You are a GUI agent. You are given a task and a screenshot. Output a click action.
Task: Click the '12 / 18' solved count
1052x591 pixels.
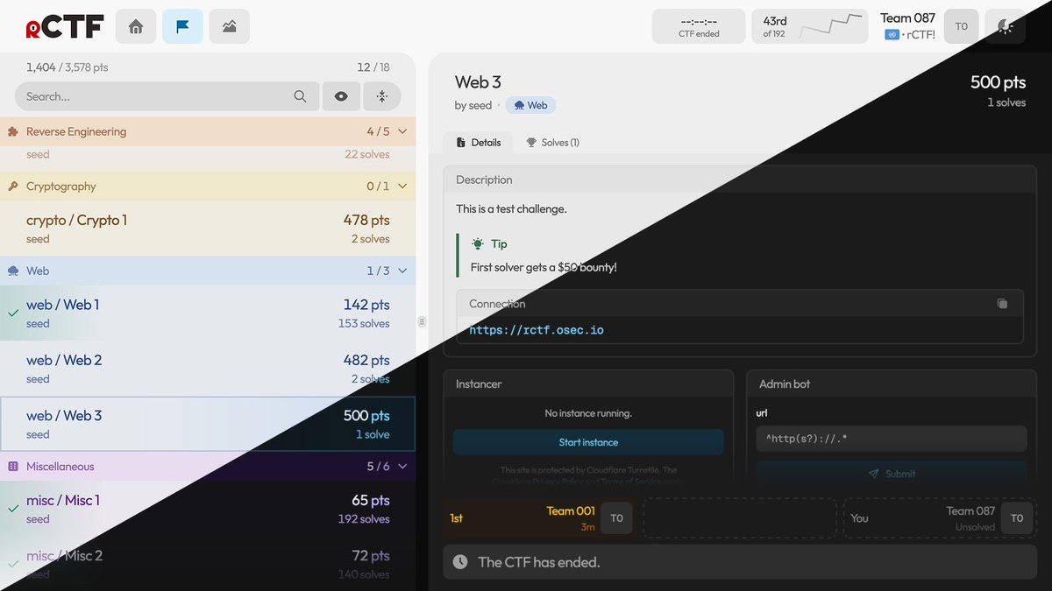373,67
